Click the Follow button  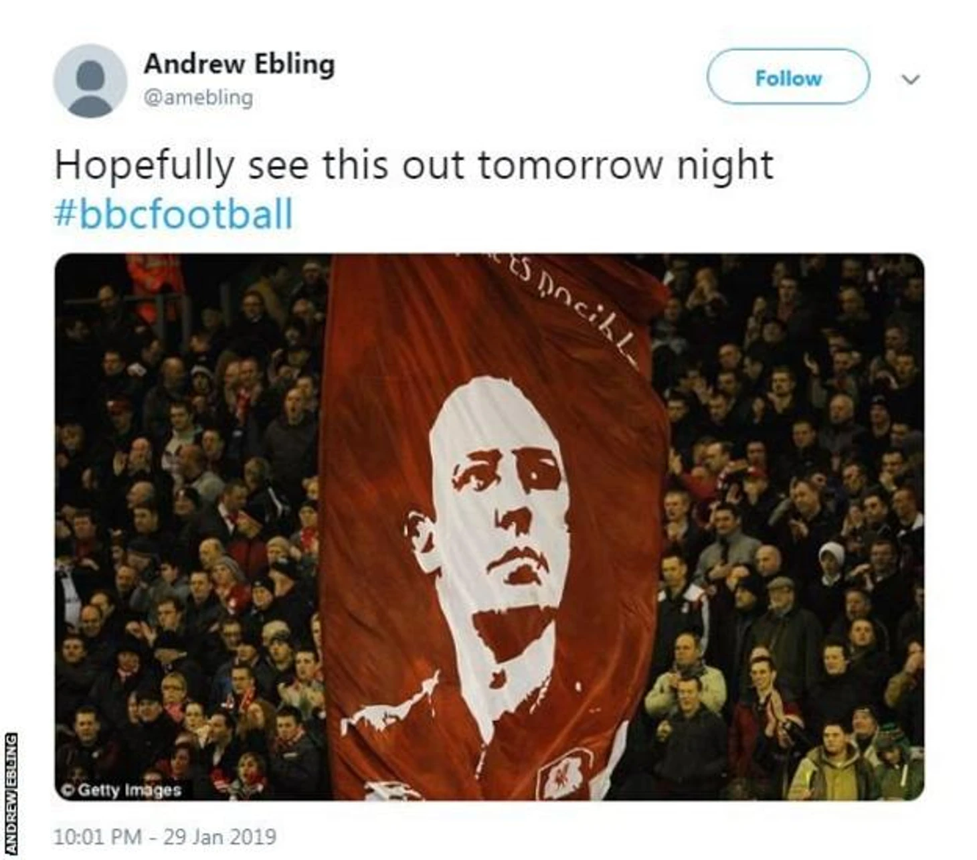(x=788, y=77)
